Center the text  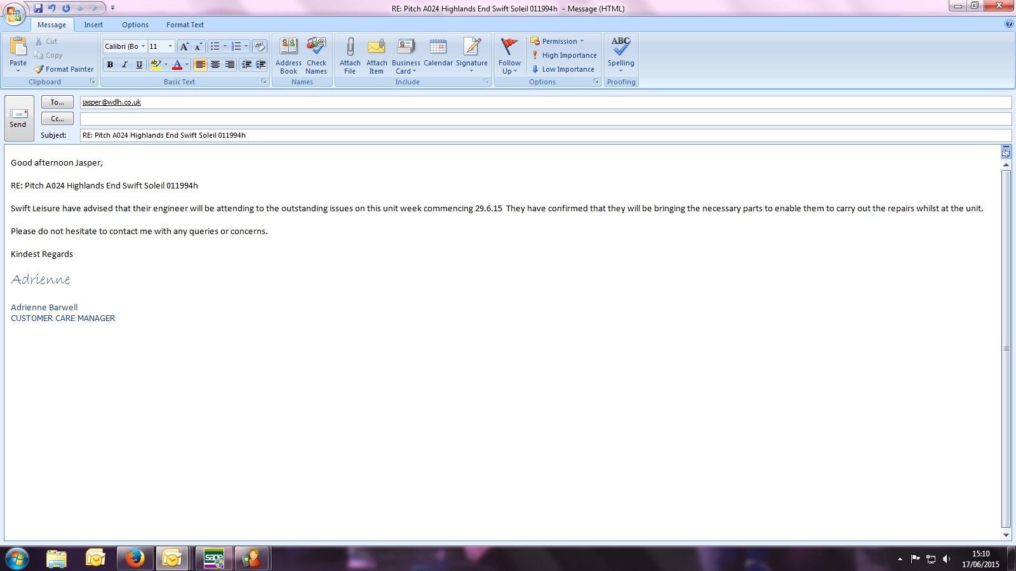click(215, 64)
